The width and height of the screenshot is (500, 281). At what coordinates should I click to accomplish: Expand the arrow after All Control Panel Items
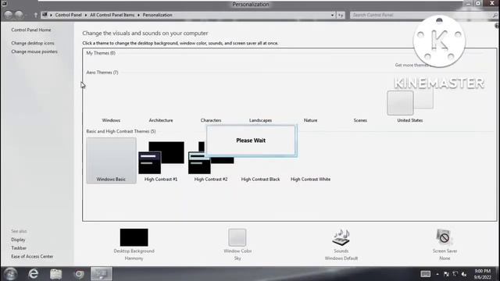138,15
